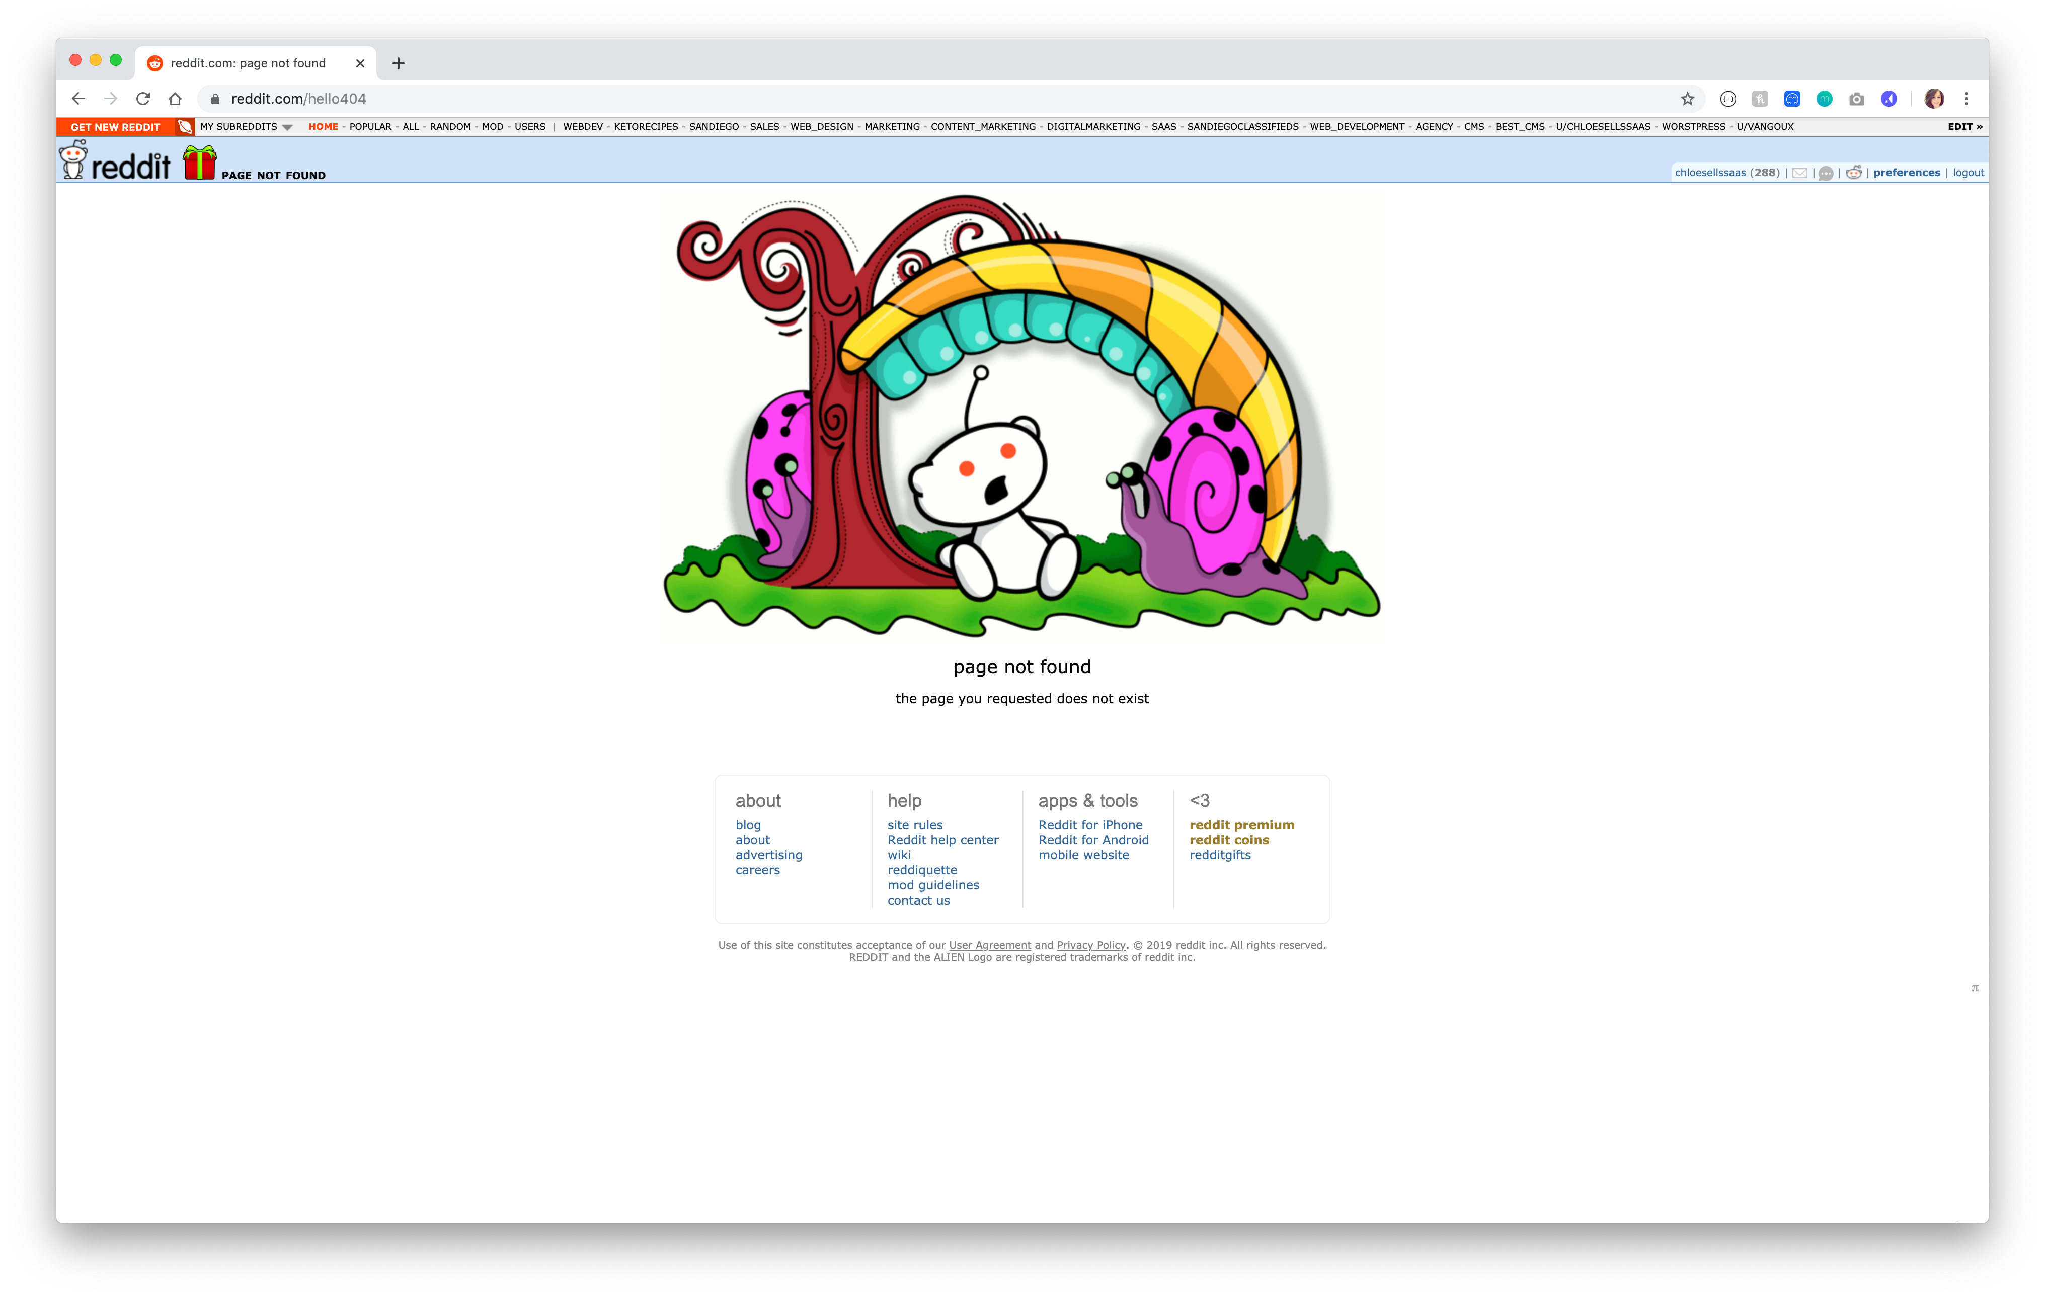Screen dimensions: 2045x1297
Task: Click the red gift box icon
Action: tap(200, 162)
